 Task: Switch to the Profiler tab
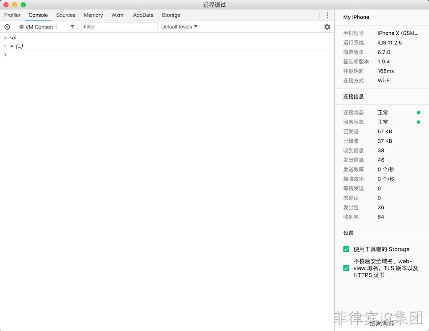(x=12, y=15)
